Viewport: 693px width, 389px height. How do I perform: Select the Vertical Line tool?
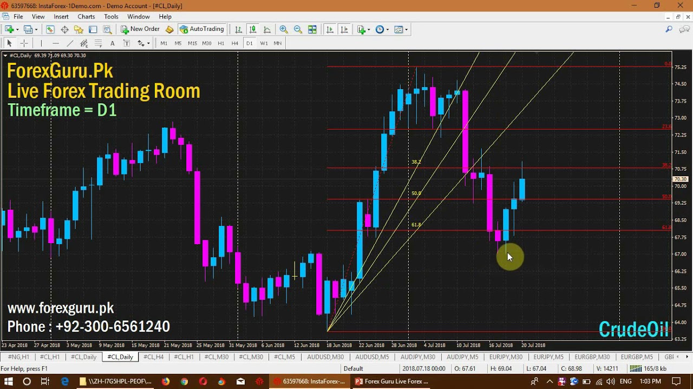[41, 43]
